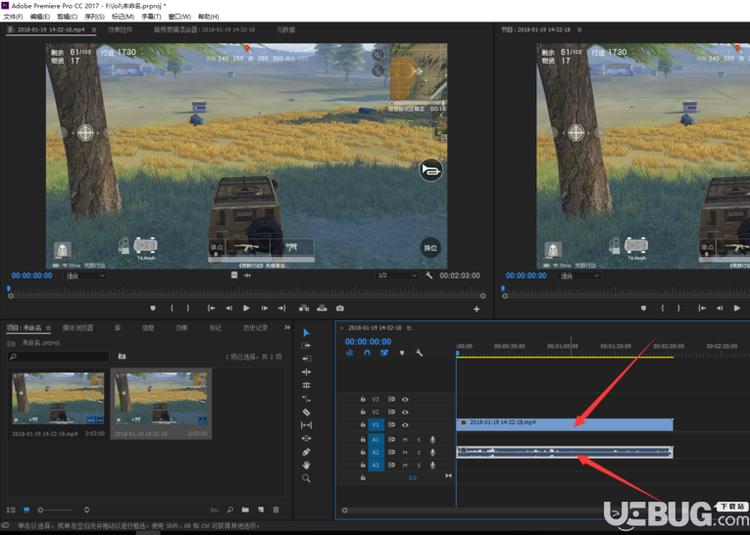
Task: Select the Track Select Backward tool
Action: 306,359
